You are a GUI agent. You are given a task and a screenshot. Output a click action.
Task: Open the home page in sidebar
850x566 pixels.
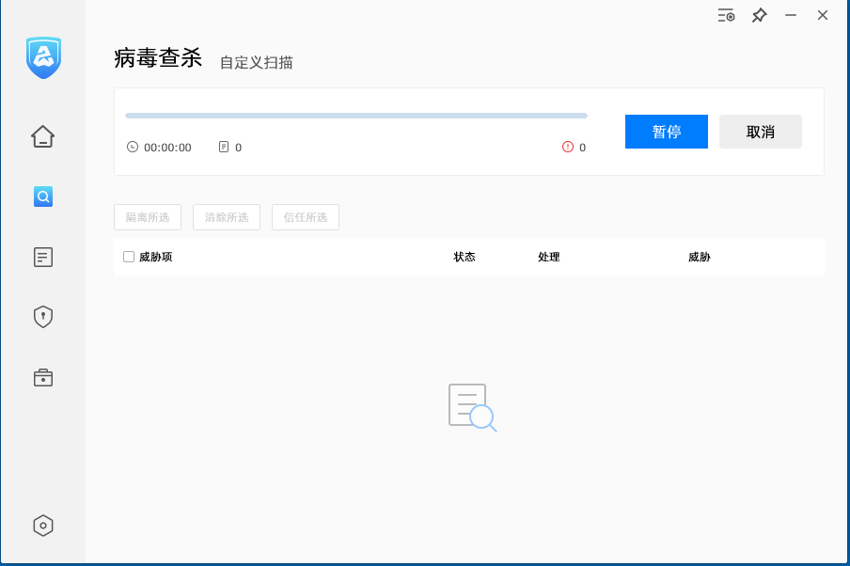(43, 136)
